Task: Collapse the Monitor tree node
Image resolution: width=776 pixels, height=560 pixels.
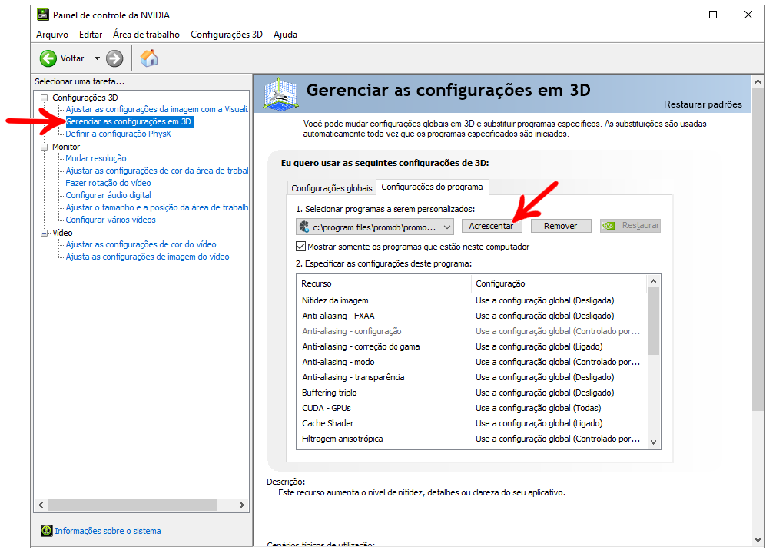Action: (45, 147)
